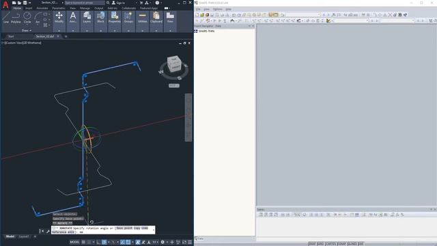Open the File menu in SHAPE-THIN

tap(198, 9)
